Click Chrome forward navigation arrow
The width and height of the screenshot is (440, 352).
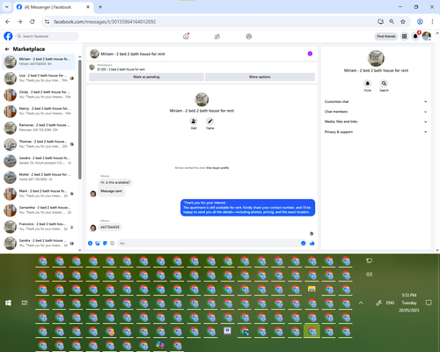coord(20,22)
